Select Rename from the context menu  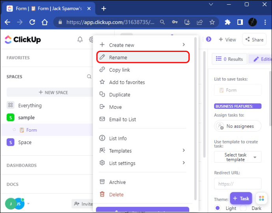(x=143, y=57)
